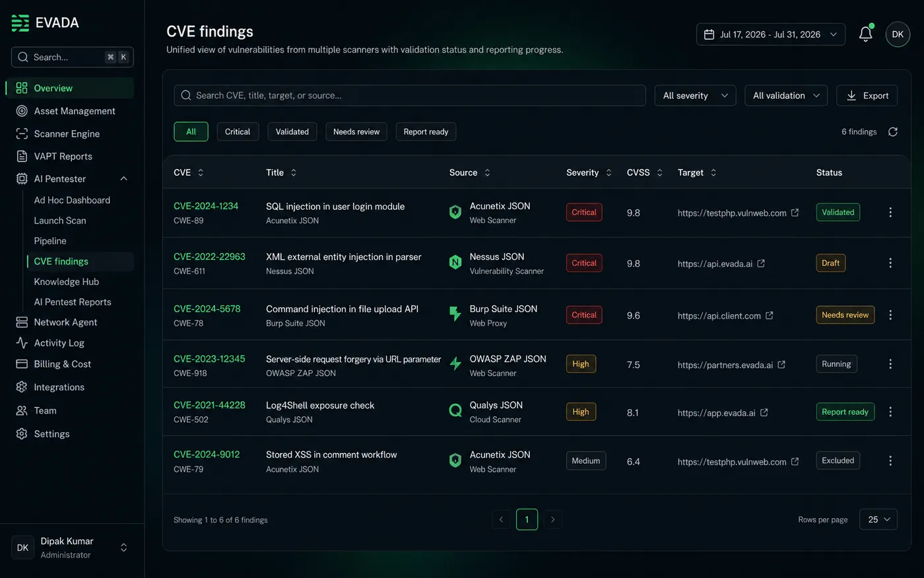
Task: Click page 1 in pagination
Action: (527, 519)
